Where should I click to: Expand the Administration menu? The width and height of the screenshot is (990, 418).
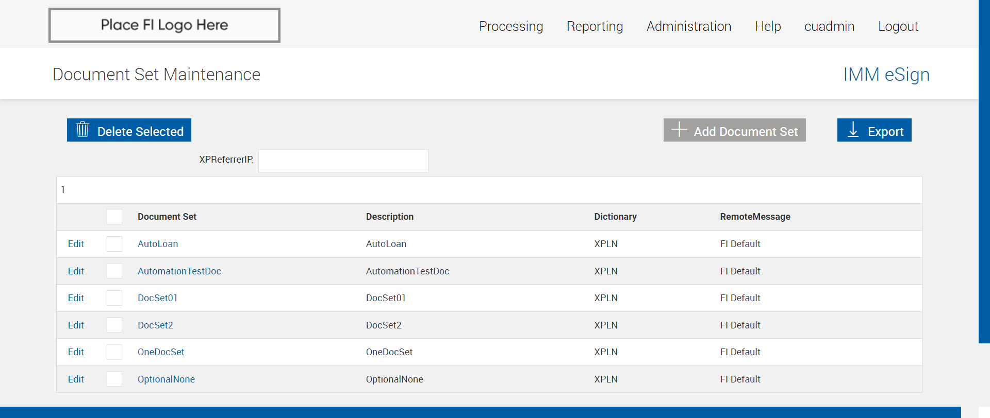pyautogui.click(x=689, y=26)
